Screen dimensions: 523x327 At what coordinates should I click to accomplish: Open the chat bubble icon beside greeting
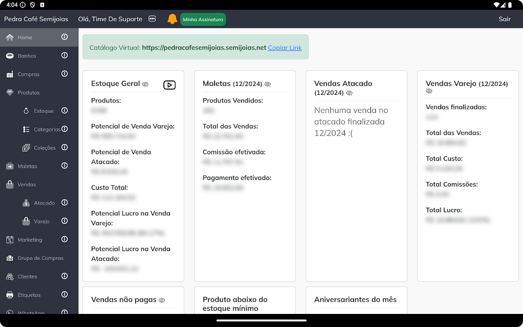pyautogui.click(x=152, y=19)
